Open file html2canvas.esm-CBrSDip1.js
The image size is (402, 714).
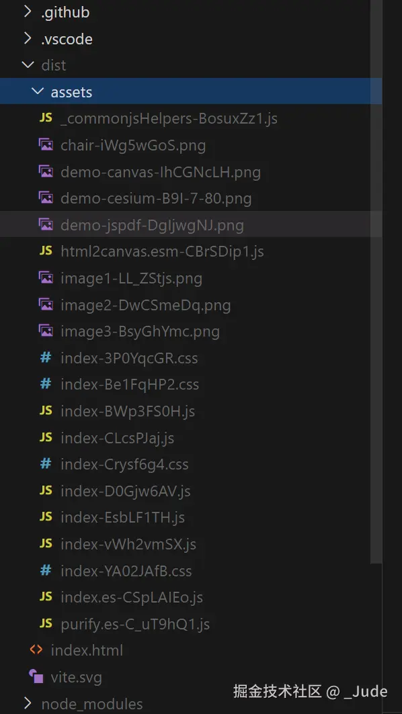click(x=162, y=251)
